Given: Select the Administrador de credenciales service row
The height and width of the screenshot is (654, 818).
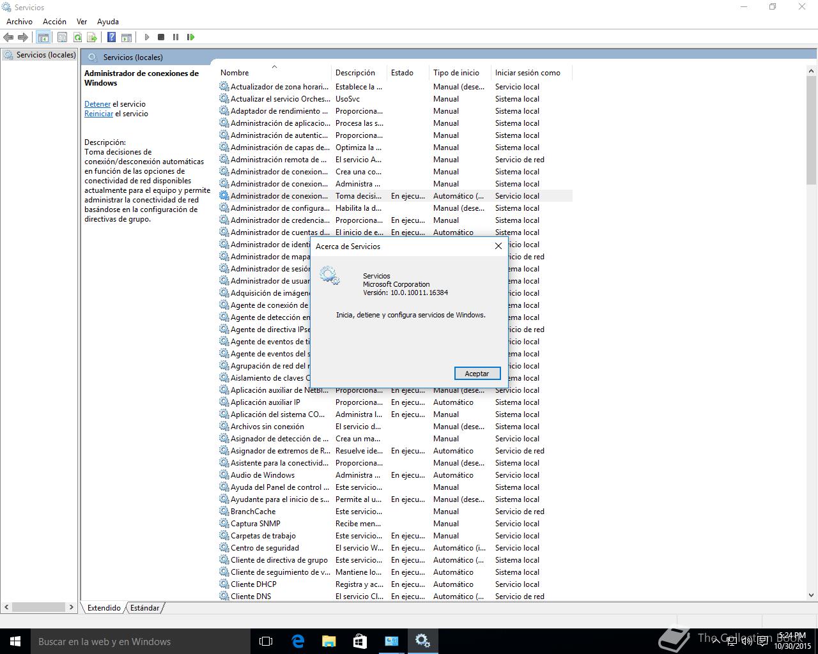Looking at the screenshot, I should (x=395, y=220).
